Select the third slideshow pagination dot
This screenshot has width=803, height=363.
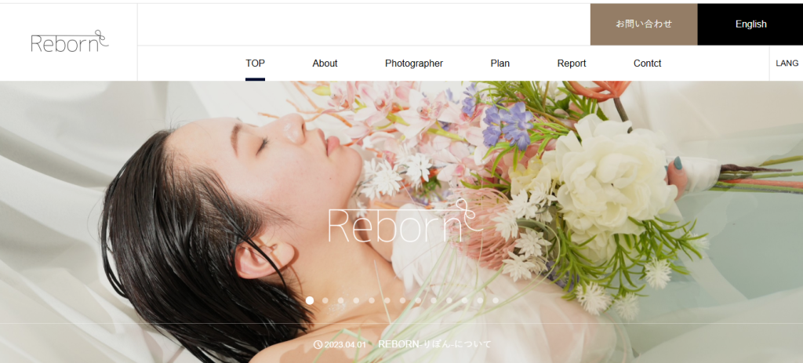pos(341,300)
